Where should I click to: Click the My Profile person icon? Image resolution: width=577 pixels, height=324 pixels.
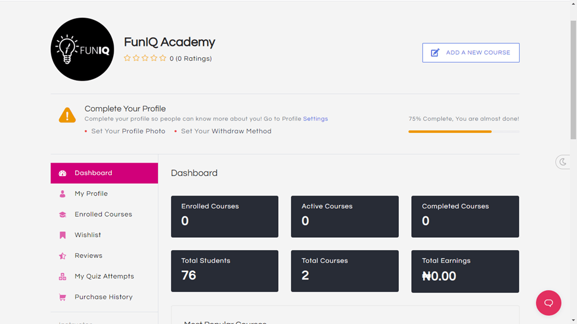(63, 194)
